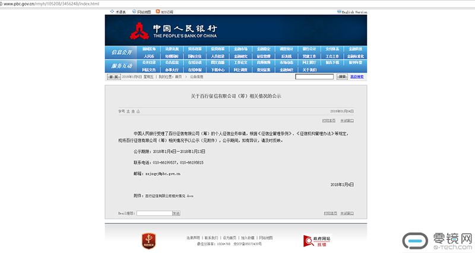475x253 pixels.
Task: Download the 百行征信有限公司相关情况.docx attachment
Action: coord(169,196)
